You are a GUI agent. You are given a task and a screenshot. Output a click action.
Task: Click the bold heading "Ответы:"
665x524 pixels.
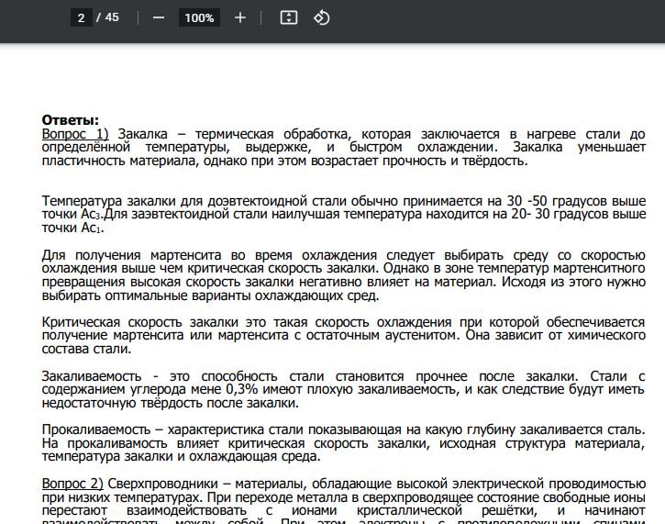tap(70, 120)
